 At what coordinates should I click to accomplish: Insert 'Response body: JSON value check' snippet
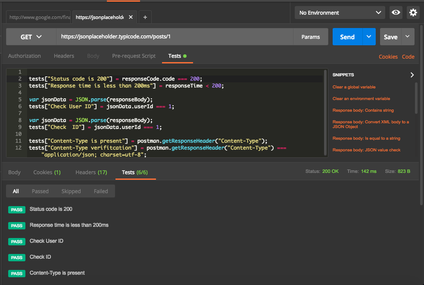click(x=366, y=150)
